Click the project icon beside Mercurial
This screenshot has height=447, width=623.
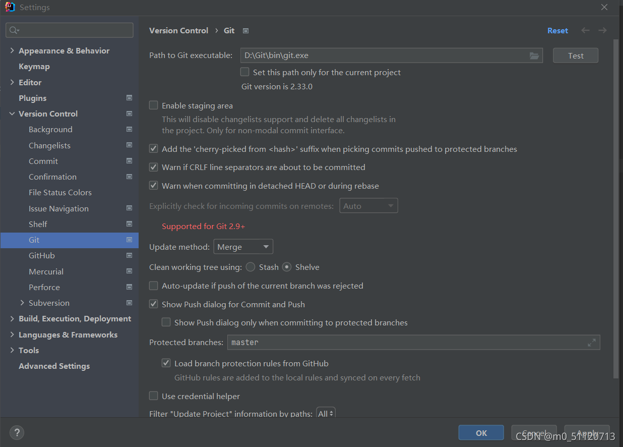(129, 271)
